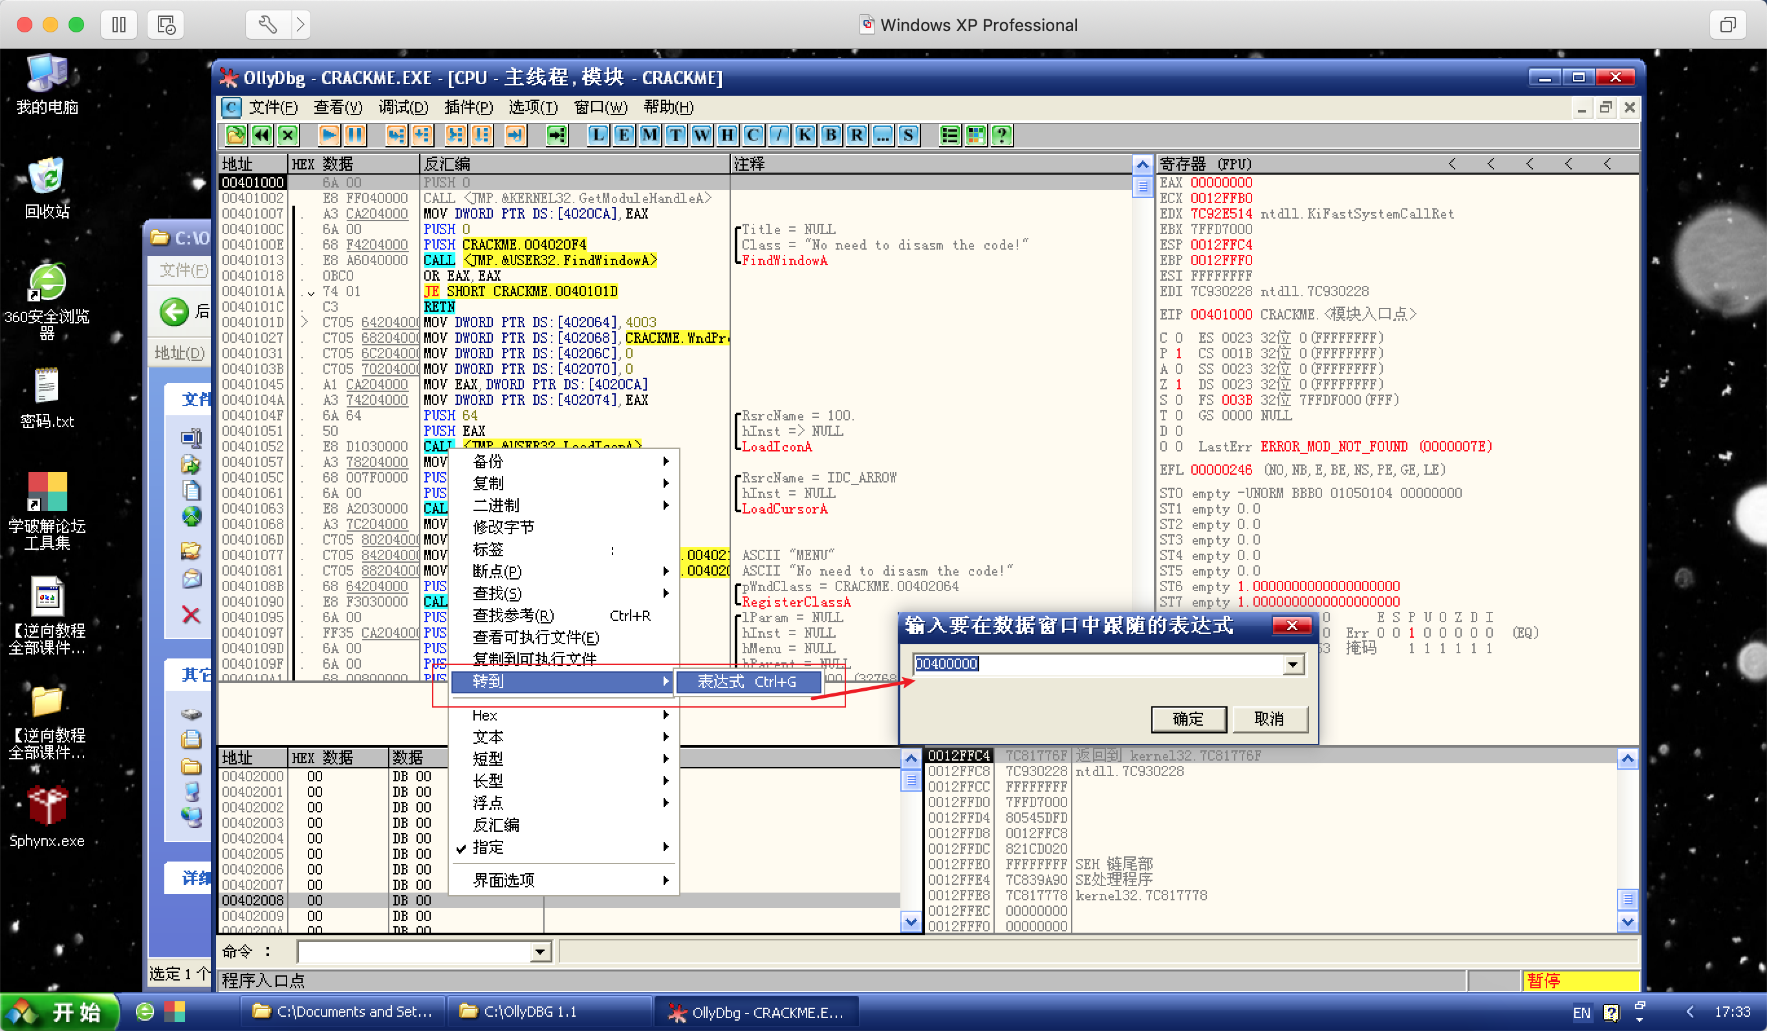Click the Pause execution toolbar icon
Screen dimensions: 1767x1031
pos(356,135)
